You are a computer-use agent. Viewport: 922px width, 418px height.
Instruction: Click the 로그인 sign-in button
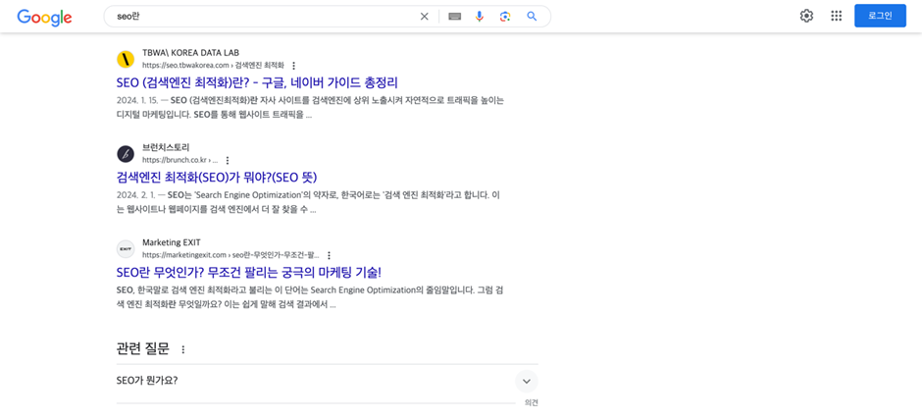[x=880, y=16]
